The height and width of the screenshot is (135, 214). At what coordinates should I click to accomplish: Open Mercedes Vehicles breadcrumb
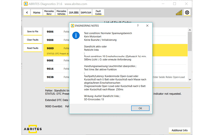[61, 12]
